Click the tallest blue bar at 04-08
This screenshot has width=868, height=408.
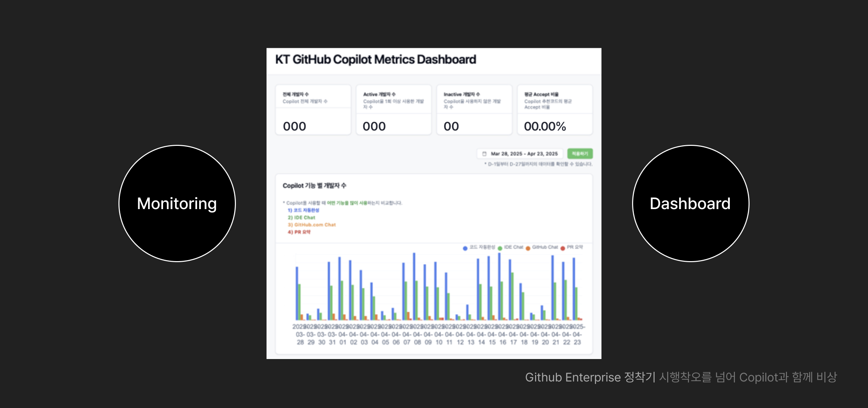(414, 286)
